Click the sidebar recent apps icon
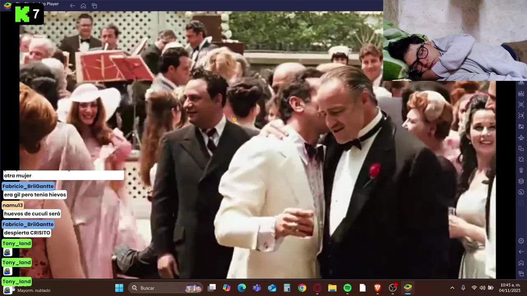This screenshot has width=527, height=296. tap(521, 274)
